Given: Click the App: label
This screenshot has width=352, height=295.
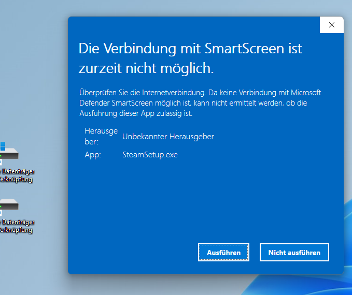Looking at the screenshot, I should pyautogui.click(x=93, y=155).
